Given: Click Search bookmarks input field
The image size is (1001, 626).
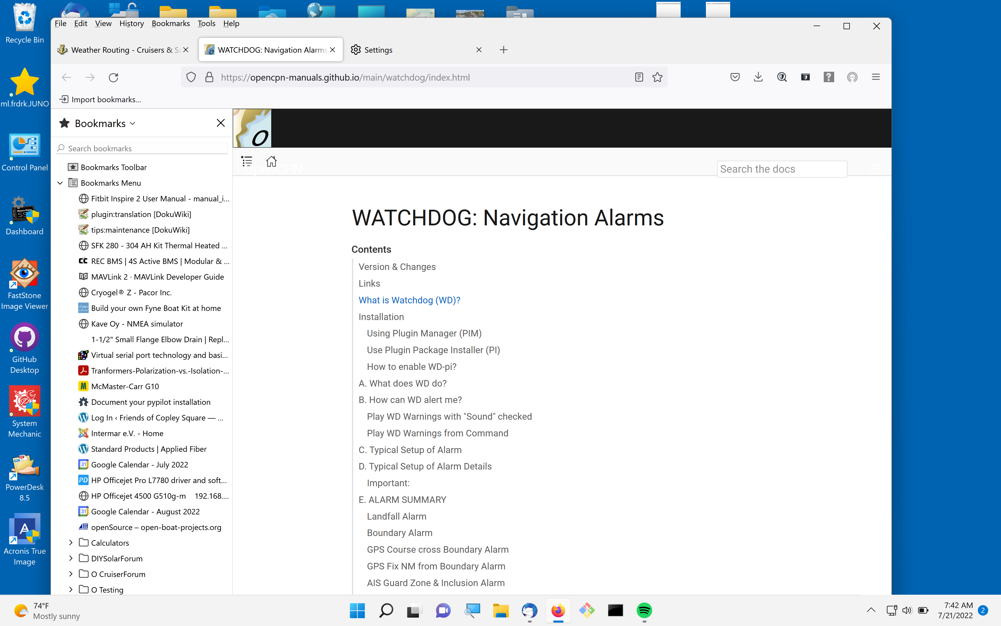Looking at the screenshot, I should point(142,148).
